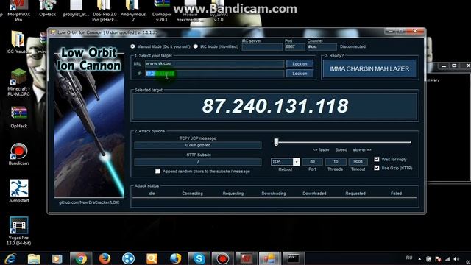Click the IRC Port field showing 6667
471x265 pixels.
pos(294,46)
